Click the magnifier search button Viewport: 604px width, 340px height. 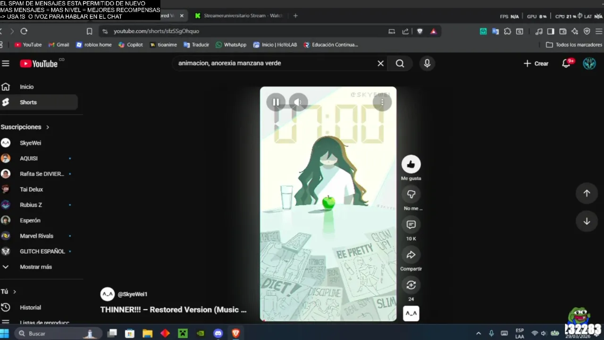(400, 63)
